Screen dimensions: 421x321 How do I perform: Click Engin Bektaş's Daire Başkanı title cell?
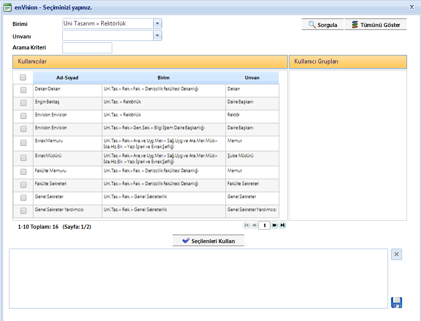coord(252,103)
